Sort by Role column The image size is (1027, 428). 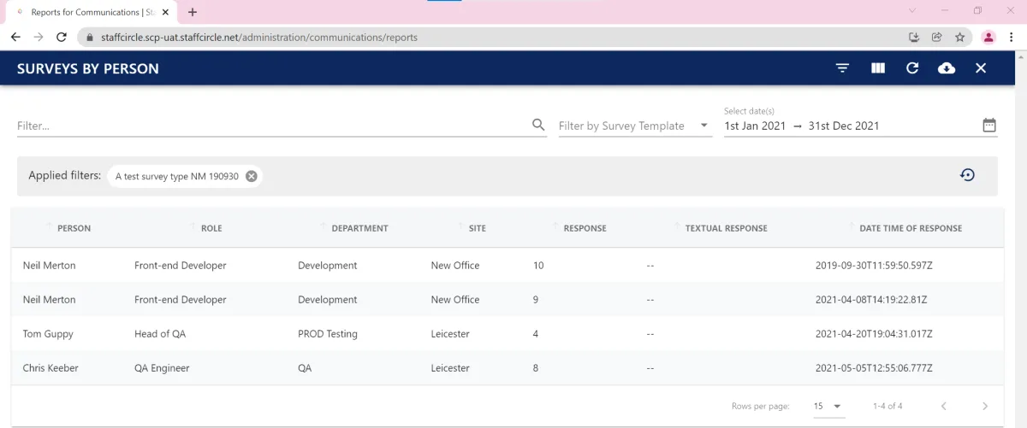[x=211, y=228]
